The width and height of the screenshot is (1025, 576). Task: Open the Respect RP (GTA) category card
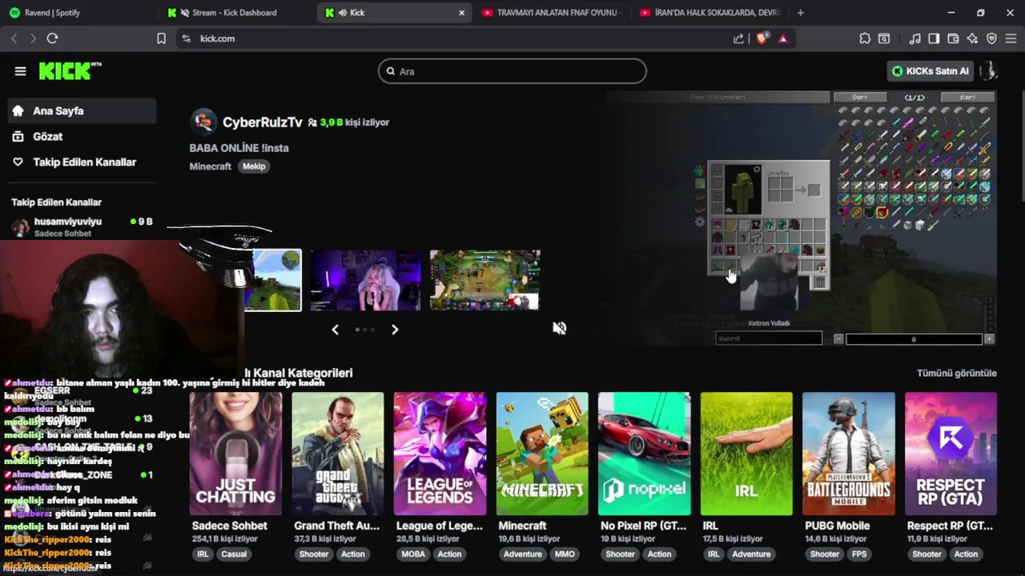(x=951, y=454)
